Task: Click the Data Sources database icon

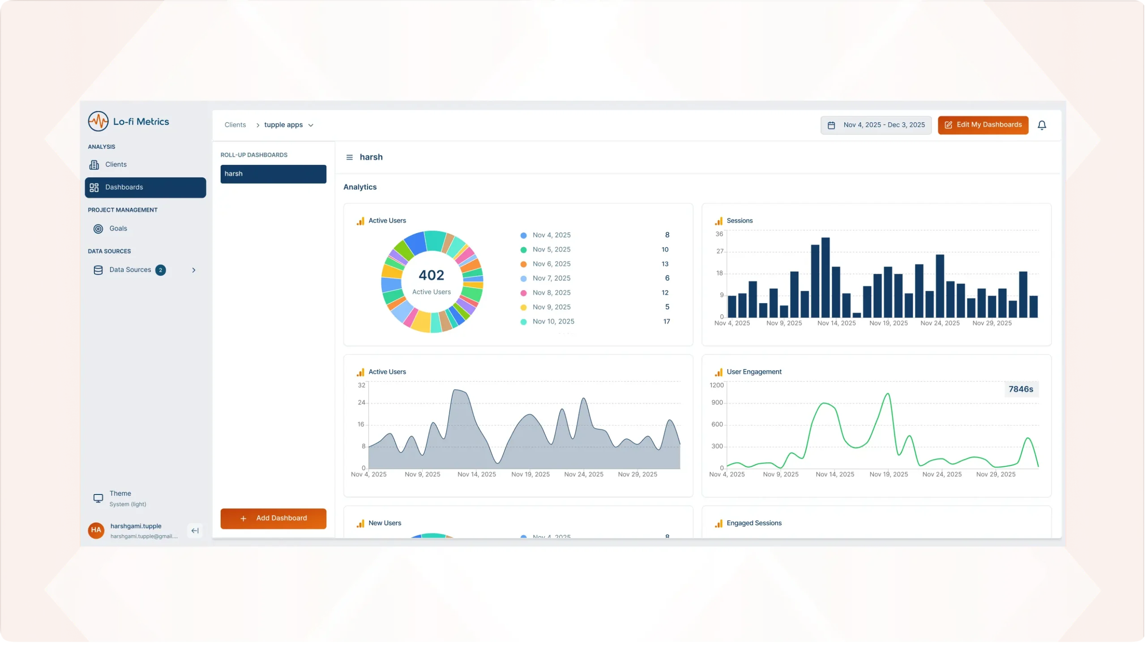Action: click(x=98, y=270)
